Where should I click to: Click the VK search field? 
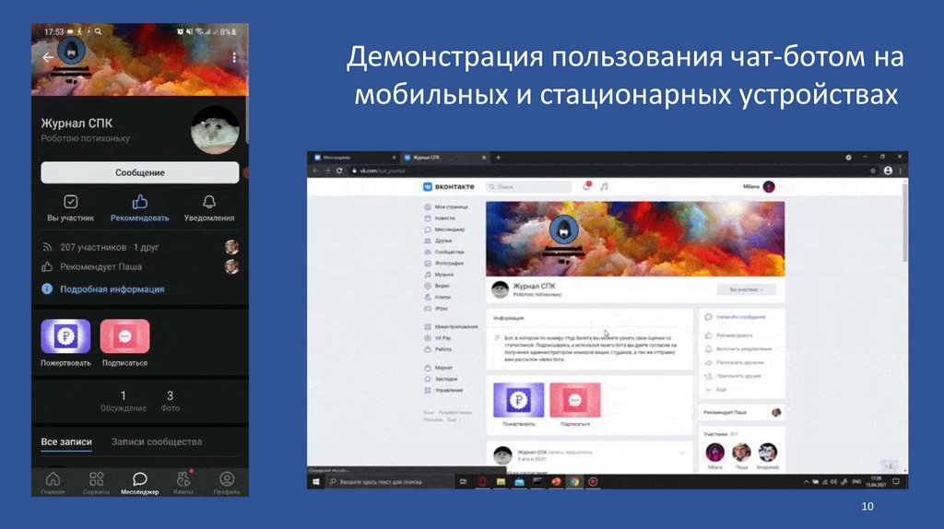coord(528,187)
